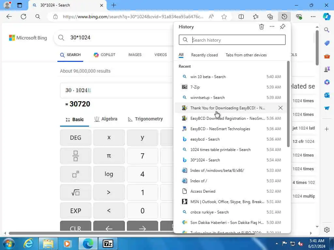Open Settings and more ellipsis menu
This screenshot has width=334, height=250.
[x=313, y=17]
